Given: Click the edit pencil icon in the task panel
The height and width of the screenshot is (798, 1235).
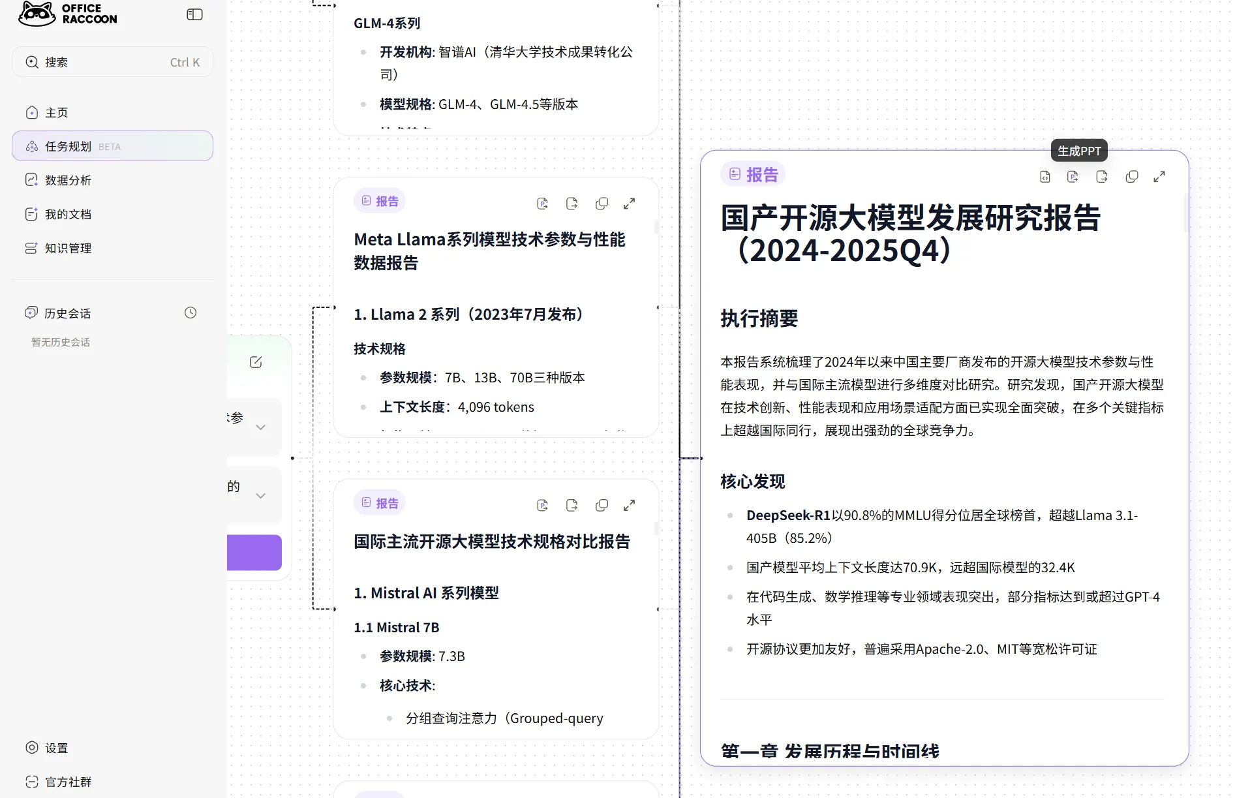Looking at the screenshot, I should [256, 362].
